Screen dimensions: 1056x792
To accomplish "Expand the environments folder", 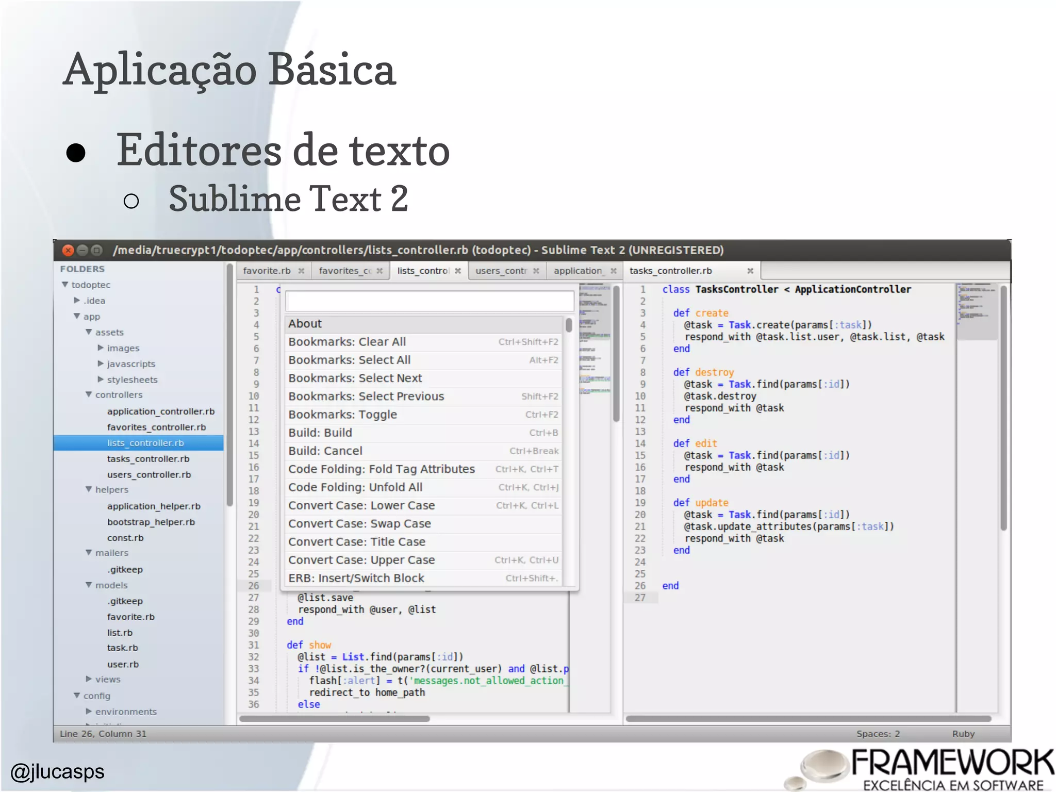I will coord(89,712).
